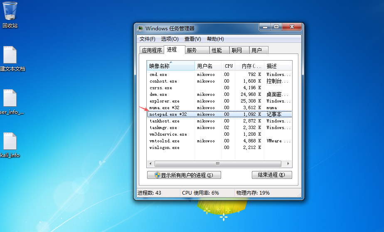Switch to the 服务 tab
Screen dimensions: 384x232
click(x=197, y=50)
